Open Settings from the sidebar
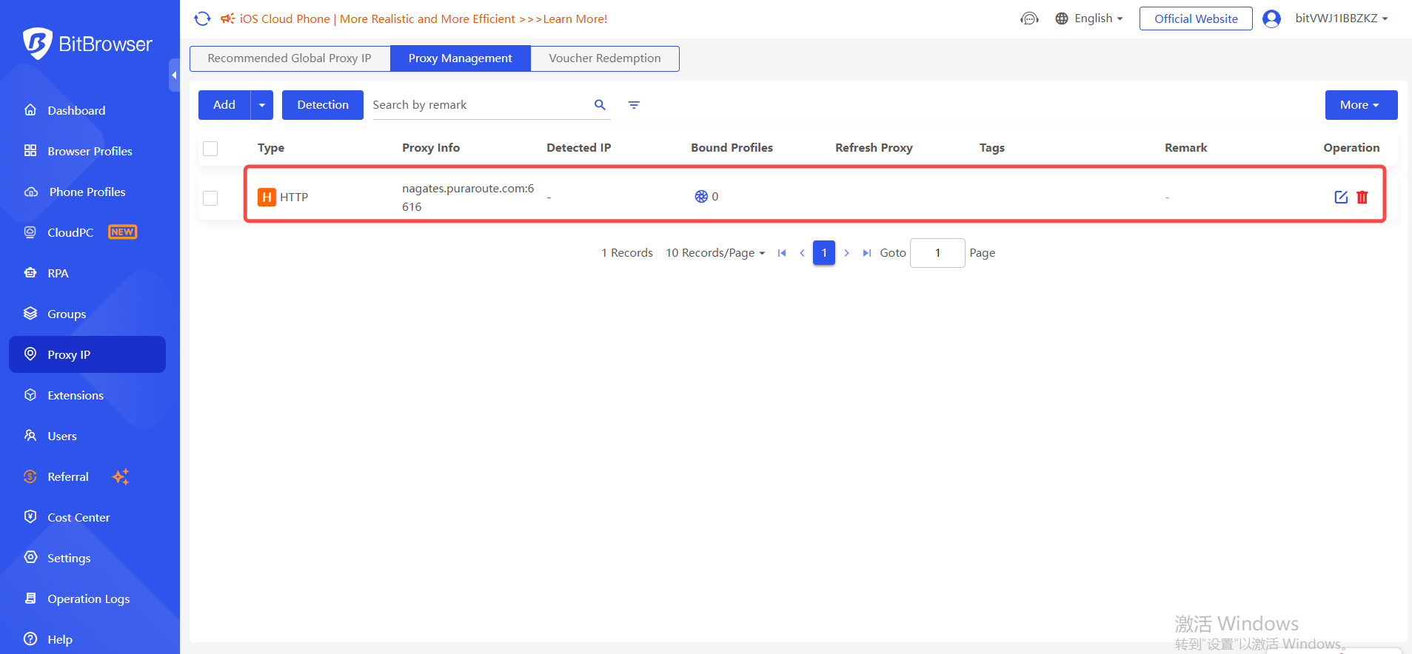 (x=87, y=558)
